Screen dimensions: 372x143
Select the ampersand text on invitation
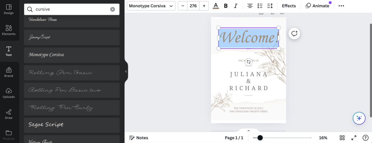coord(248,81)
